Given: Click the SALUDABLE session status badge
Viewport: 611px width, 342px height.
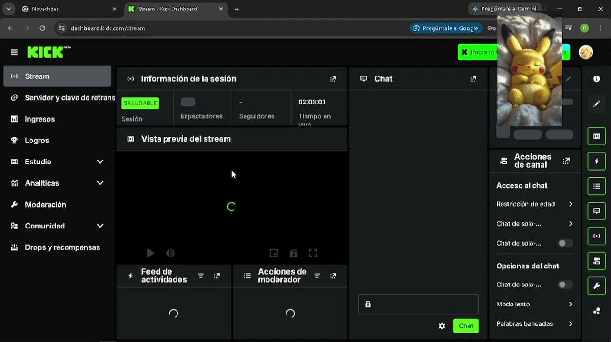Looking at the screenshot, I should tap(140, 103).
